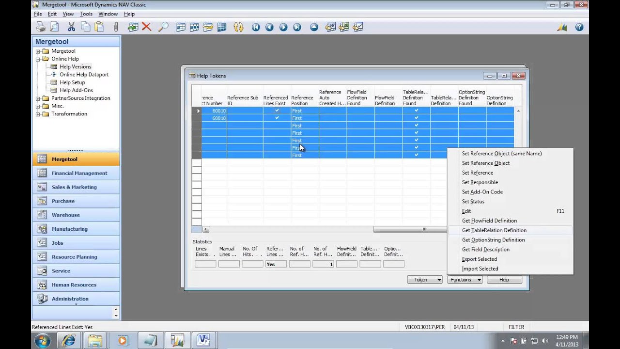Open the Tools menu

pyautogui.click(x=86, y=14)
